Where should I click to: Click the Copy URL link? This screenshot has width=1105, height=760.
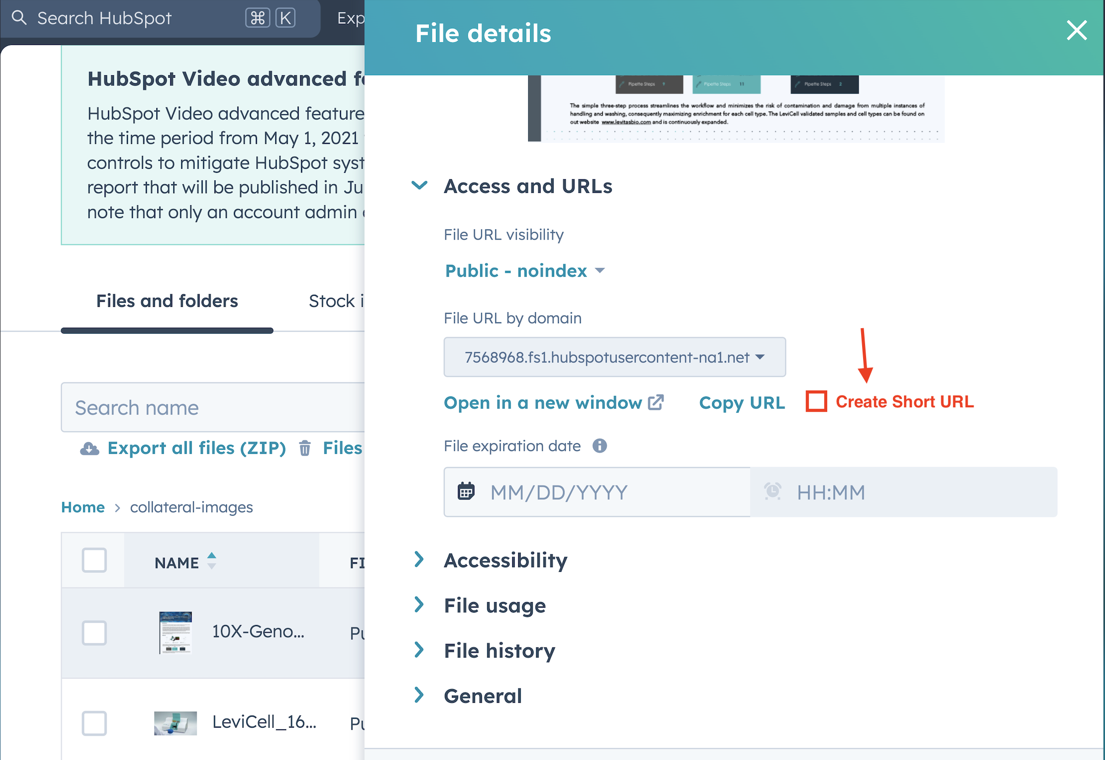(742, 402)
